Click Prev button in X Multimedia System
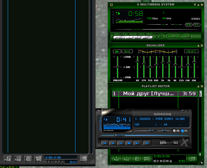Viewport: 207px width, 168px height. click(117, 38)
